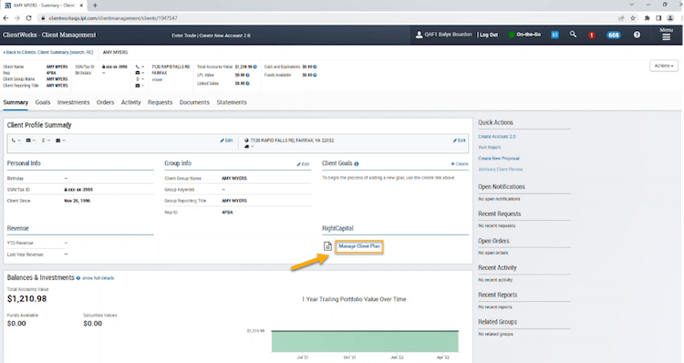Screen dimensions: 684x363
Task: Open help with the question mark icon
Action: (637, 35)
